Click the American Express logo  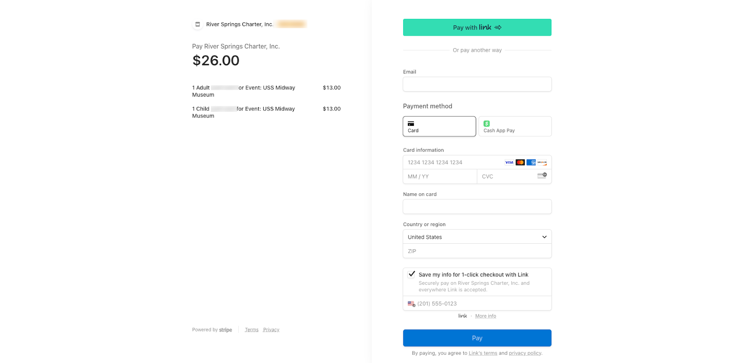click(x=531, y=162)
